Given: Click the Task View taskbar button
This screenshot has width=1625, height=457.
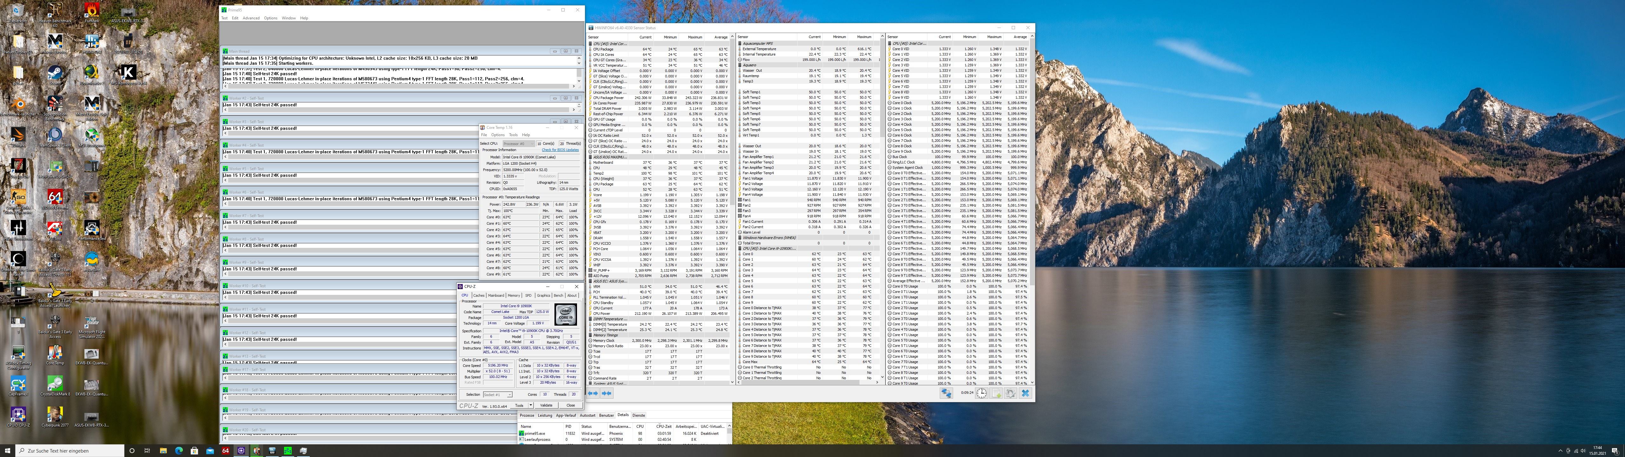Looking at the screenshot, I should 147,451.
